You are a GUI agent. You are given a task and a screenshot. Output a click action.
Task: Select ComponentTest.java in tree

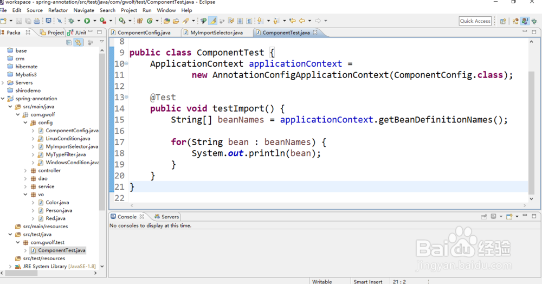pos(62,250)
